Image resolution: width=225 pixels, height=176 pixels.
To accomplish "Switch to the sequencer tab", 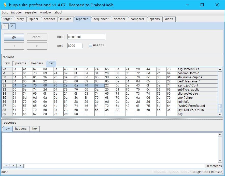I will click(101, 19).
